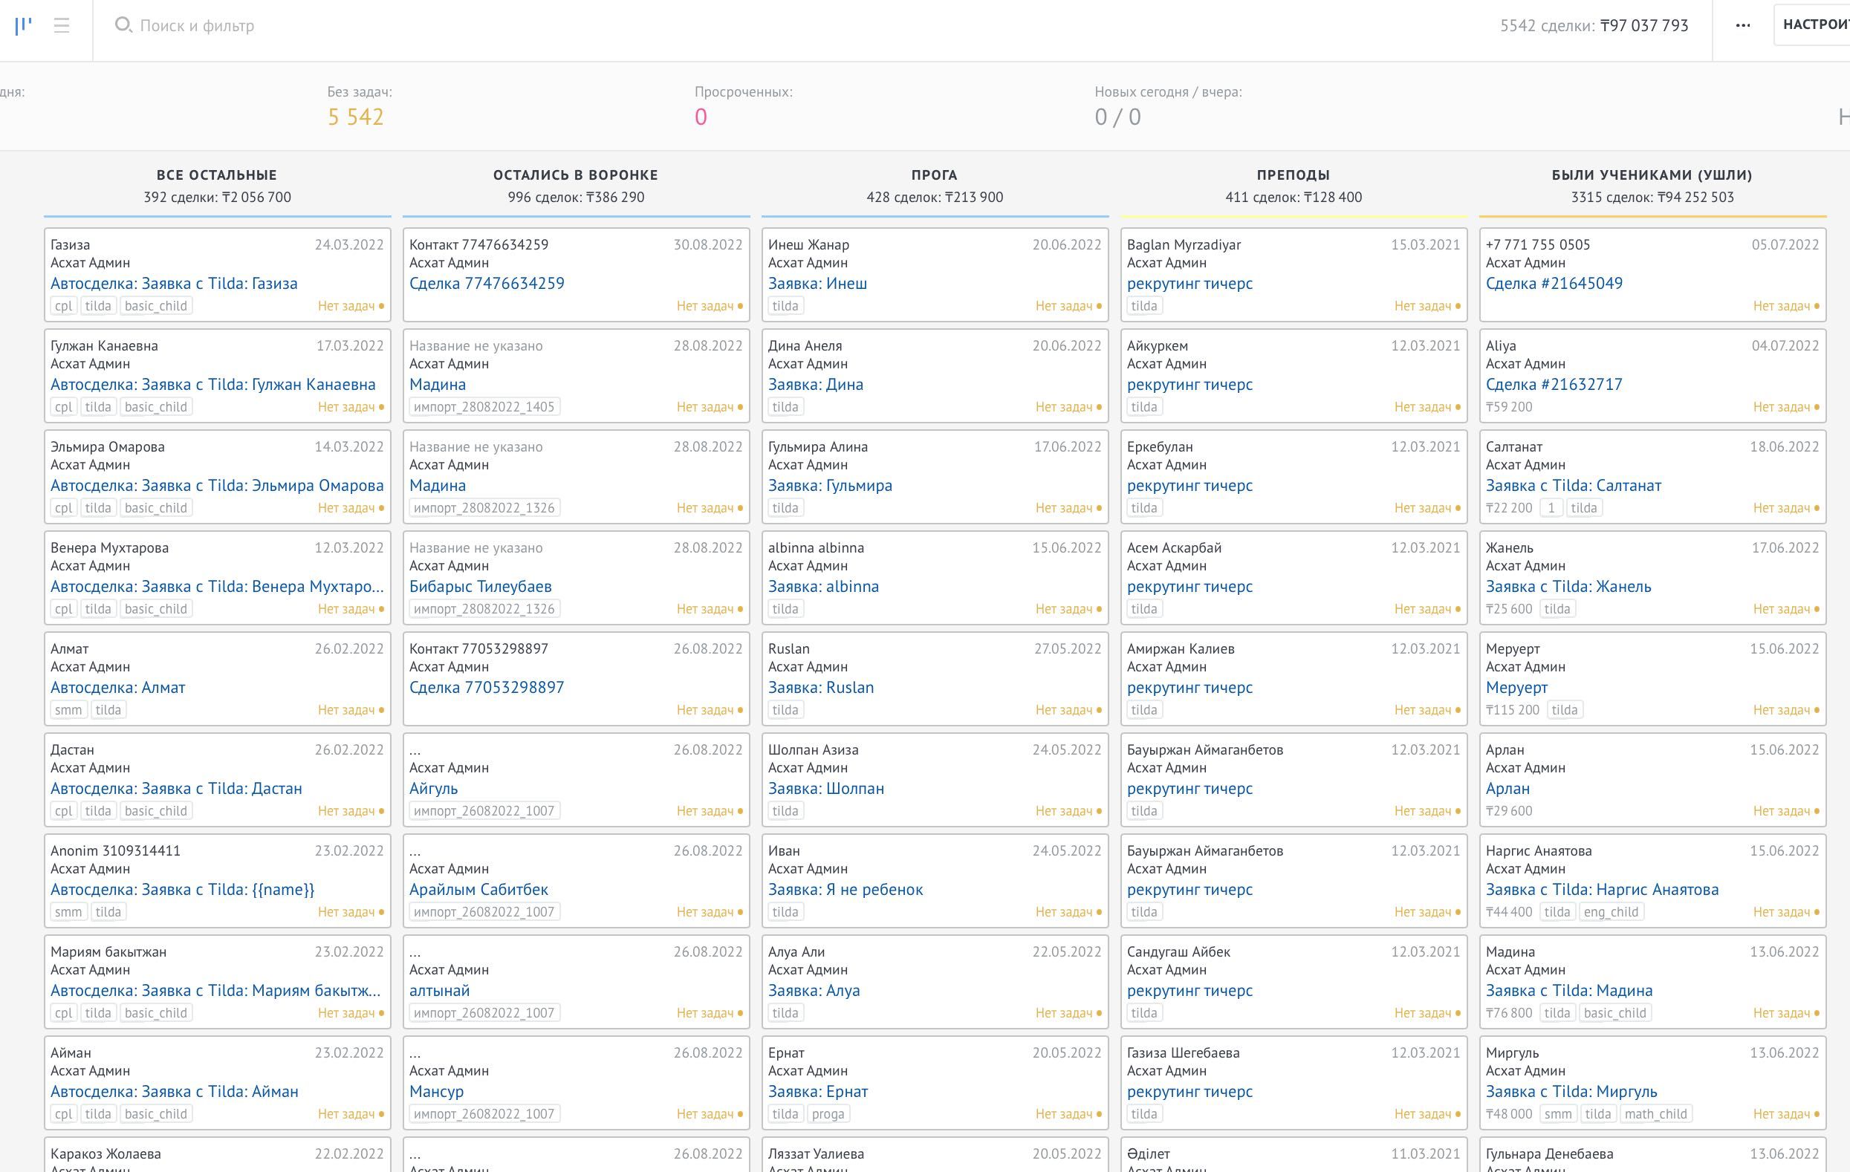Click eng_child tag on Наргис Анаятова card
Screen dimensions: 1850x1172
point(1611,911)
